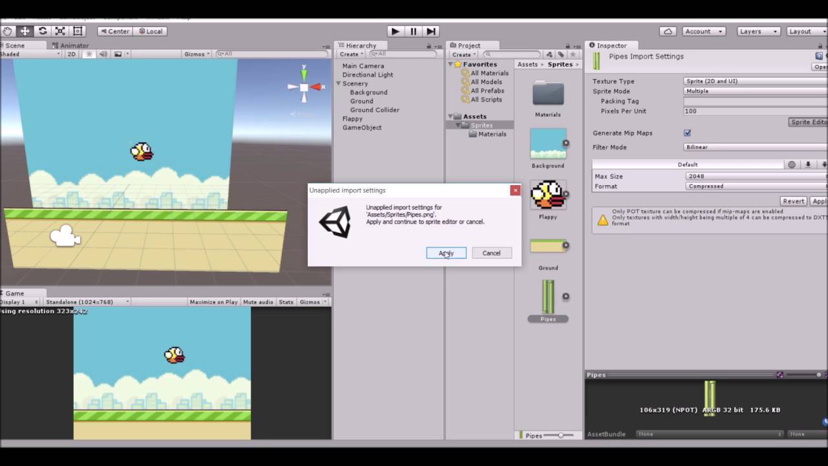Click the search by label icon in Project

click(561, 54)
